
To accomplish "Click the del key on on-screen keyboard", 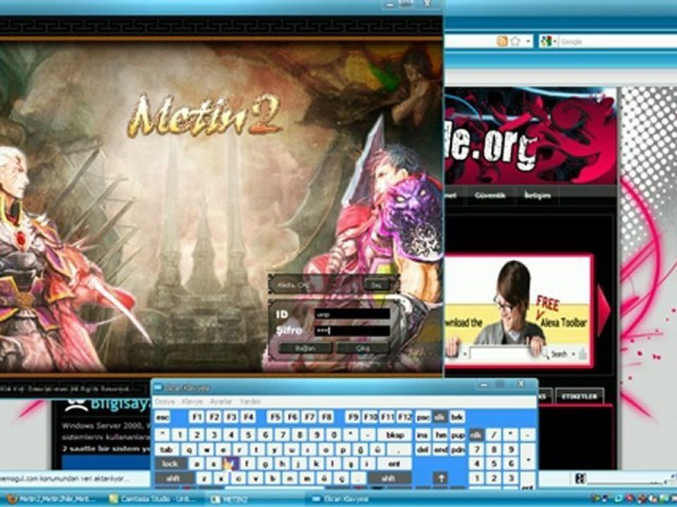I will click(x=422, y=450).
